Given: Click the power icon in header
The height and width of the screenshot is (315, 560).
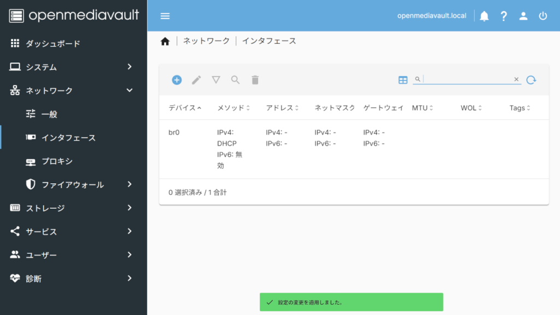Looking at the screenshot, I should 543,16.
